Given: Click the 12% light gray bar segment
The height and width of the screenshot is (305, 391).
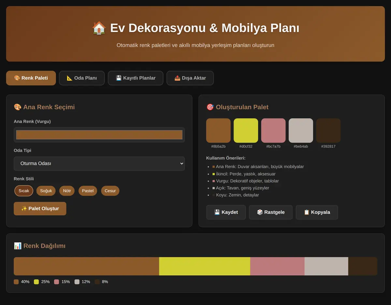Looking at the screenshot, I should click(326, 266).
